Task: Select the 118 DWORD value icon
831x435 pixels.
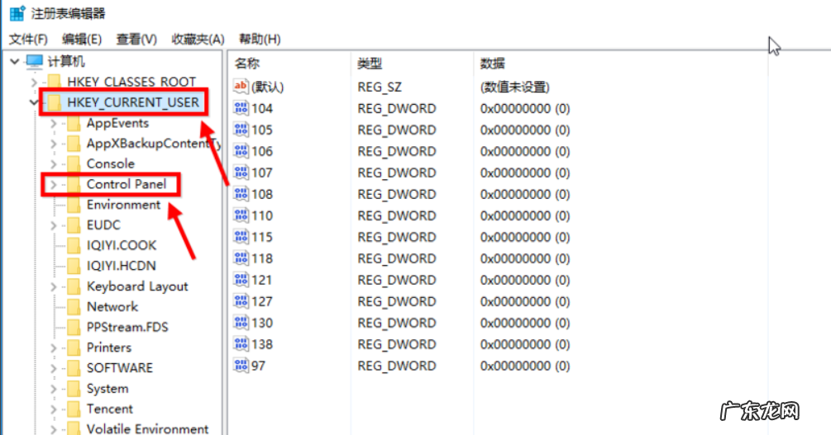Action: 241,258
